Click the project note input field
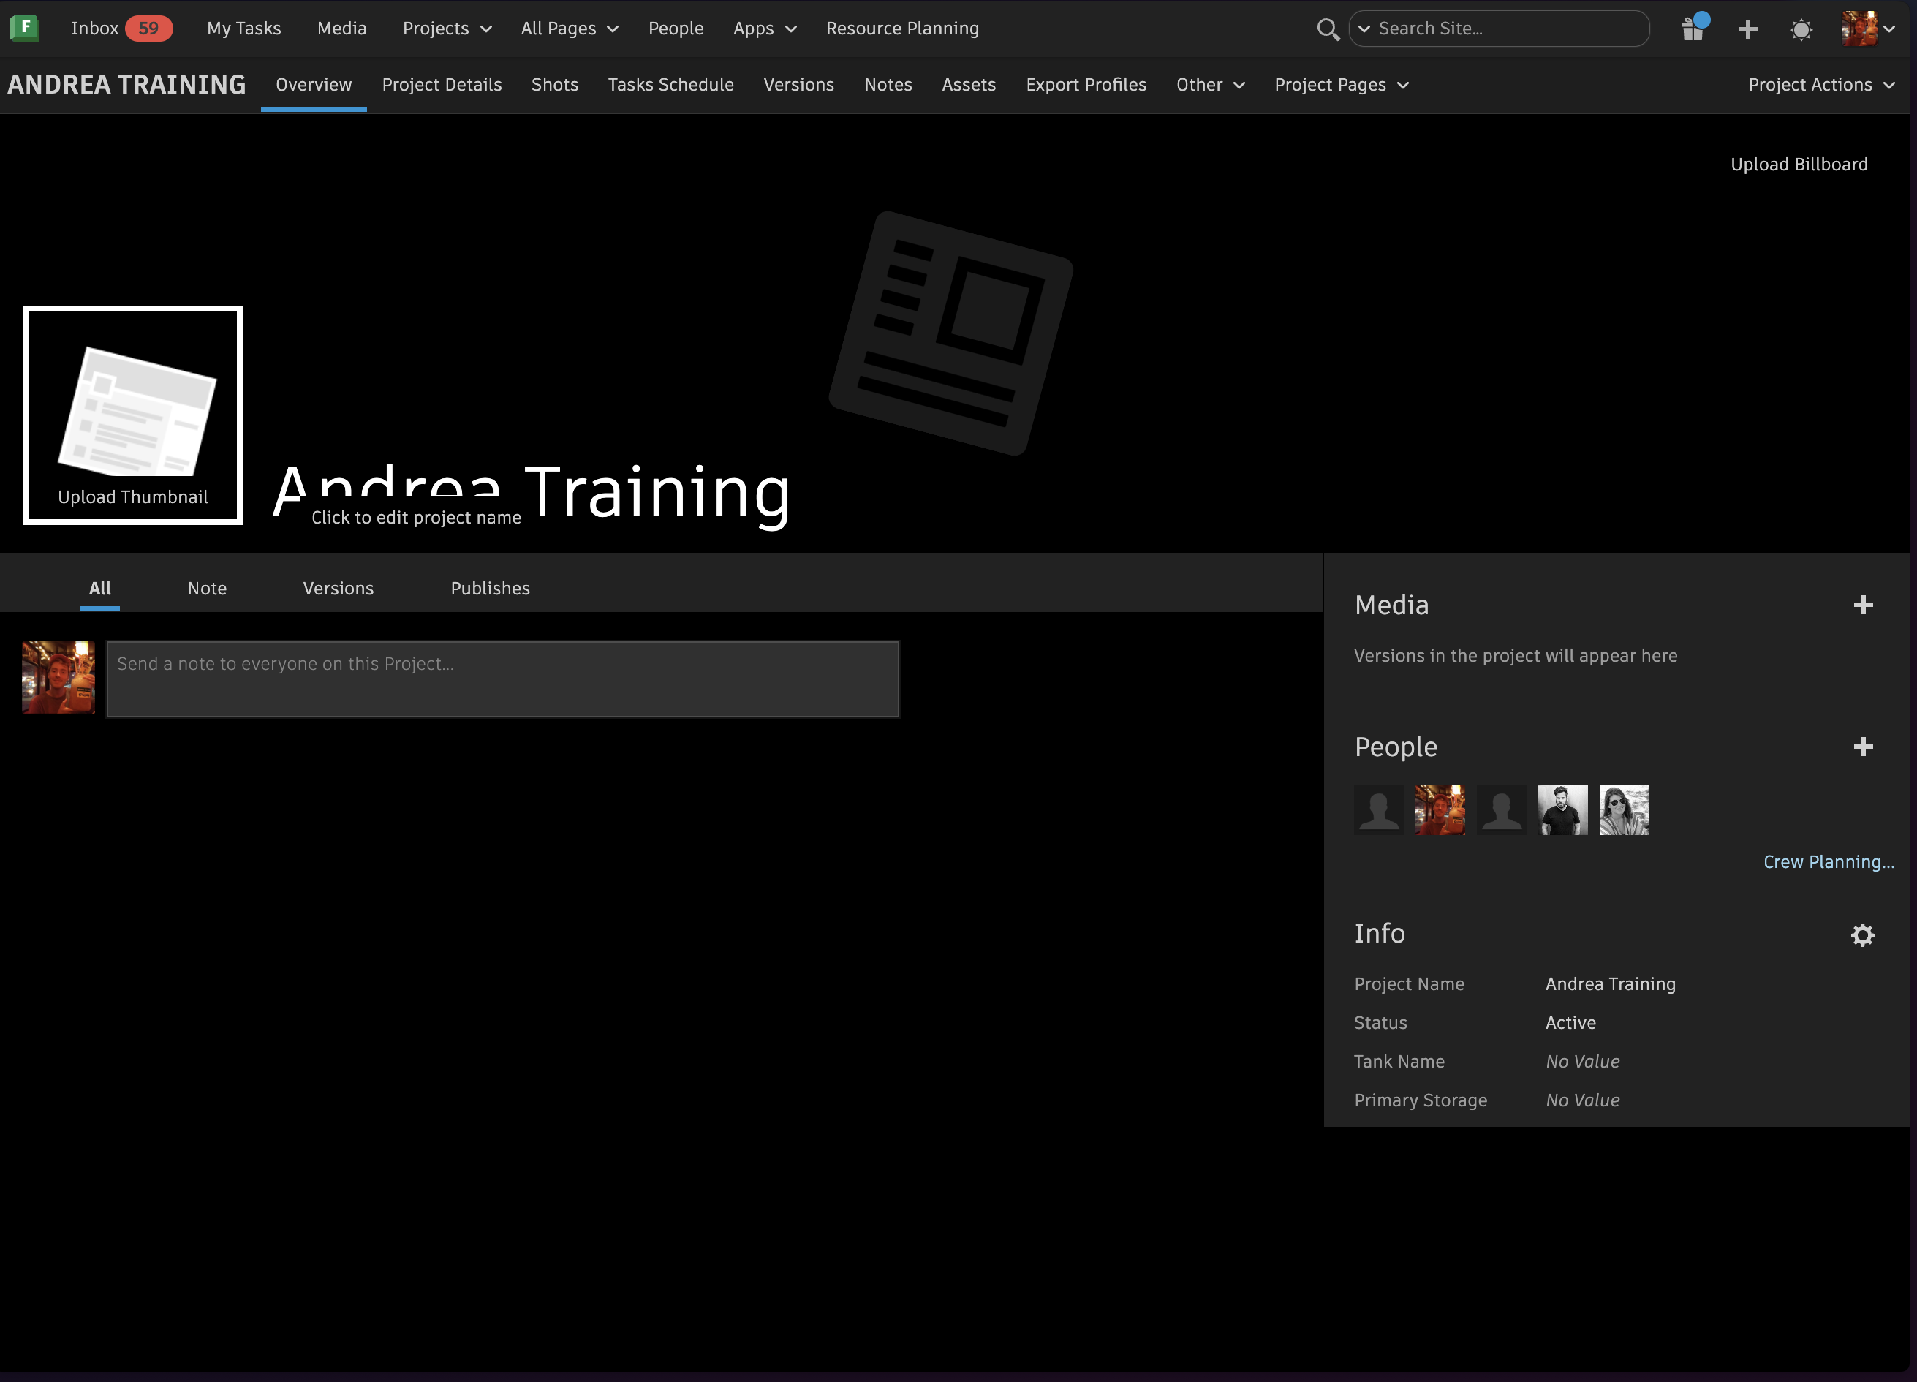The image size is (1917, 1382). [502, 679]
